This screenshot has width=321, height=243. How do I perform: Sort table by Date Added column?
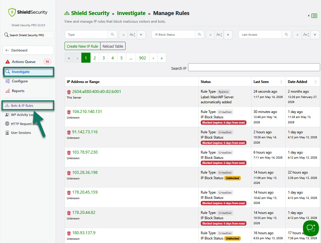coord(315,82)
